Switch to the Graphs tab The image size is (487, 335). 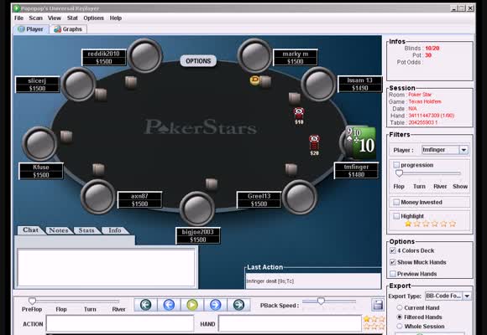click(68, 29)
